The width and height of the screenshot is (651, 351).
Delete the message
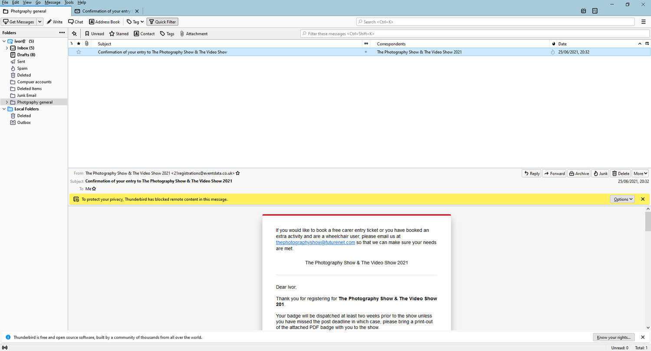click(x=621, y=173)
